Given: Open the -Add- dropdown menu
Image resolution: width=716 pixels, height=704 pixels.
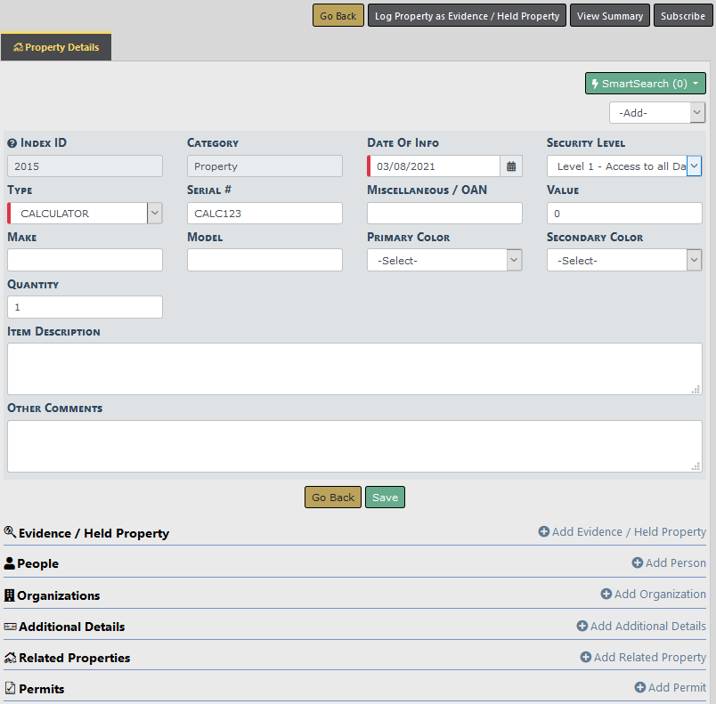Looking at the screenshot, I should pos(656,113).
